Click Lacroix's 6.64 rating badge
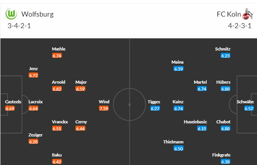257x165 pixels. pos(33,109)
